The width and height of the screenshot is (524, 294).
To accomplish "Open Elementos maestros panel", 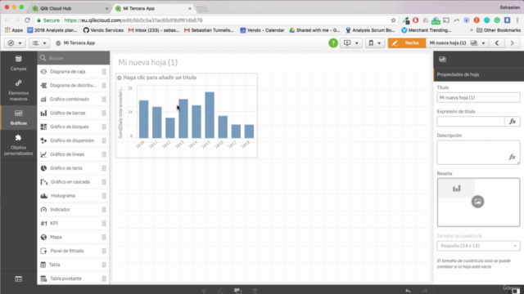I will coord(18,90).
